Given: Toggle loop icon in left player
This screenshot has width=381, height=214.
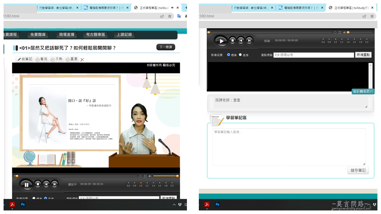Looking at the screenshot, I should pos(140,176).
